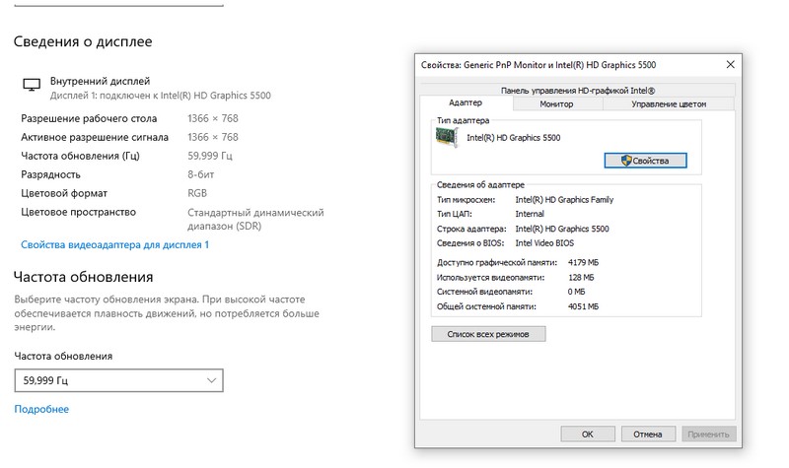This screenshot has height=468, width=789.
Task: Click the Отмена button
Action: coord(647,434)
